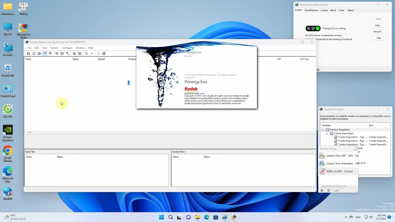The width and height of the screenshot is (395, 222).
Task: Switch to About tab in Evo Administrator
Action: point(351,10)
